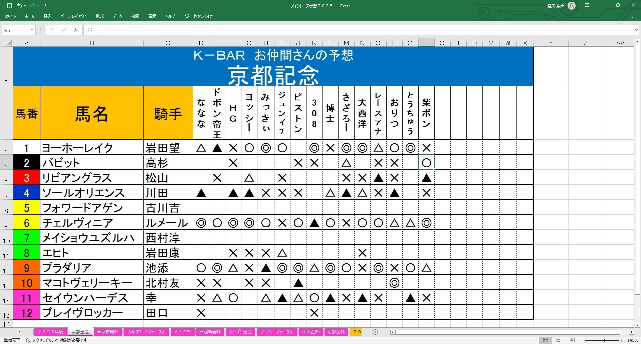Expand the Name Box dropdown arrow
This screenshot has width=641, height=344.
pyautogui.click(x=32, y=30)
